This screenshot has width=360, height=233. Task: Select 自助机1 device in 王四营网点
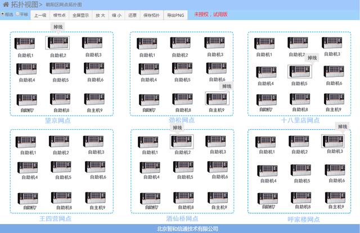[27, 141]
